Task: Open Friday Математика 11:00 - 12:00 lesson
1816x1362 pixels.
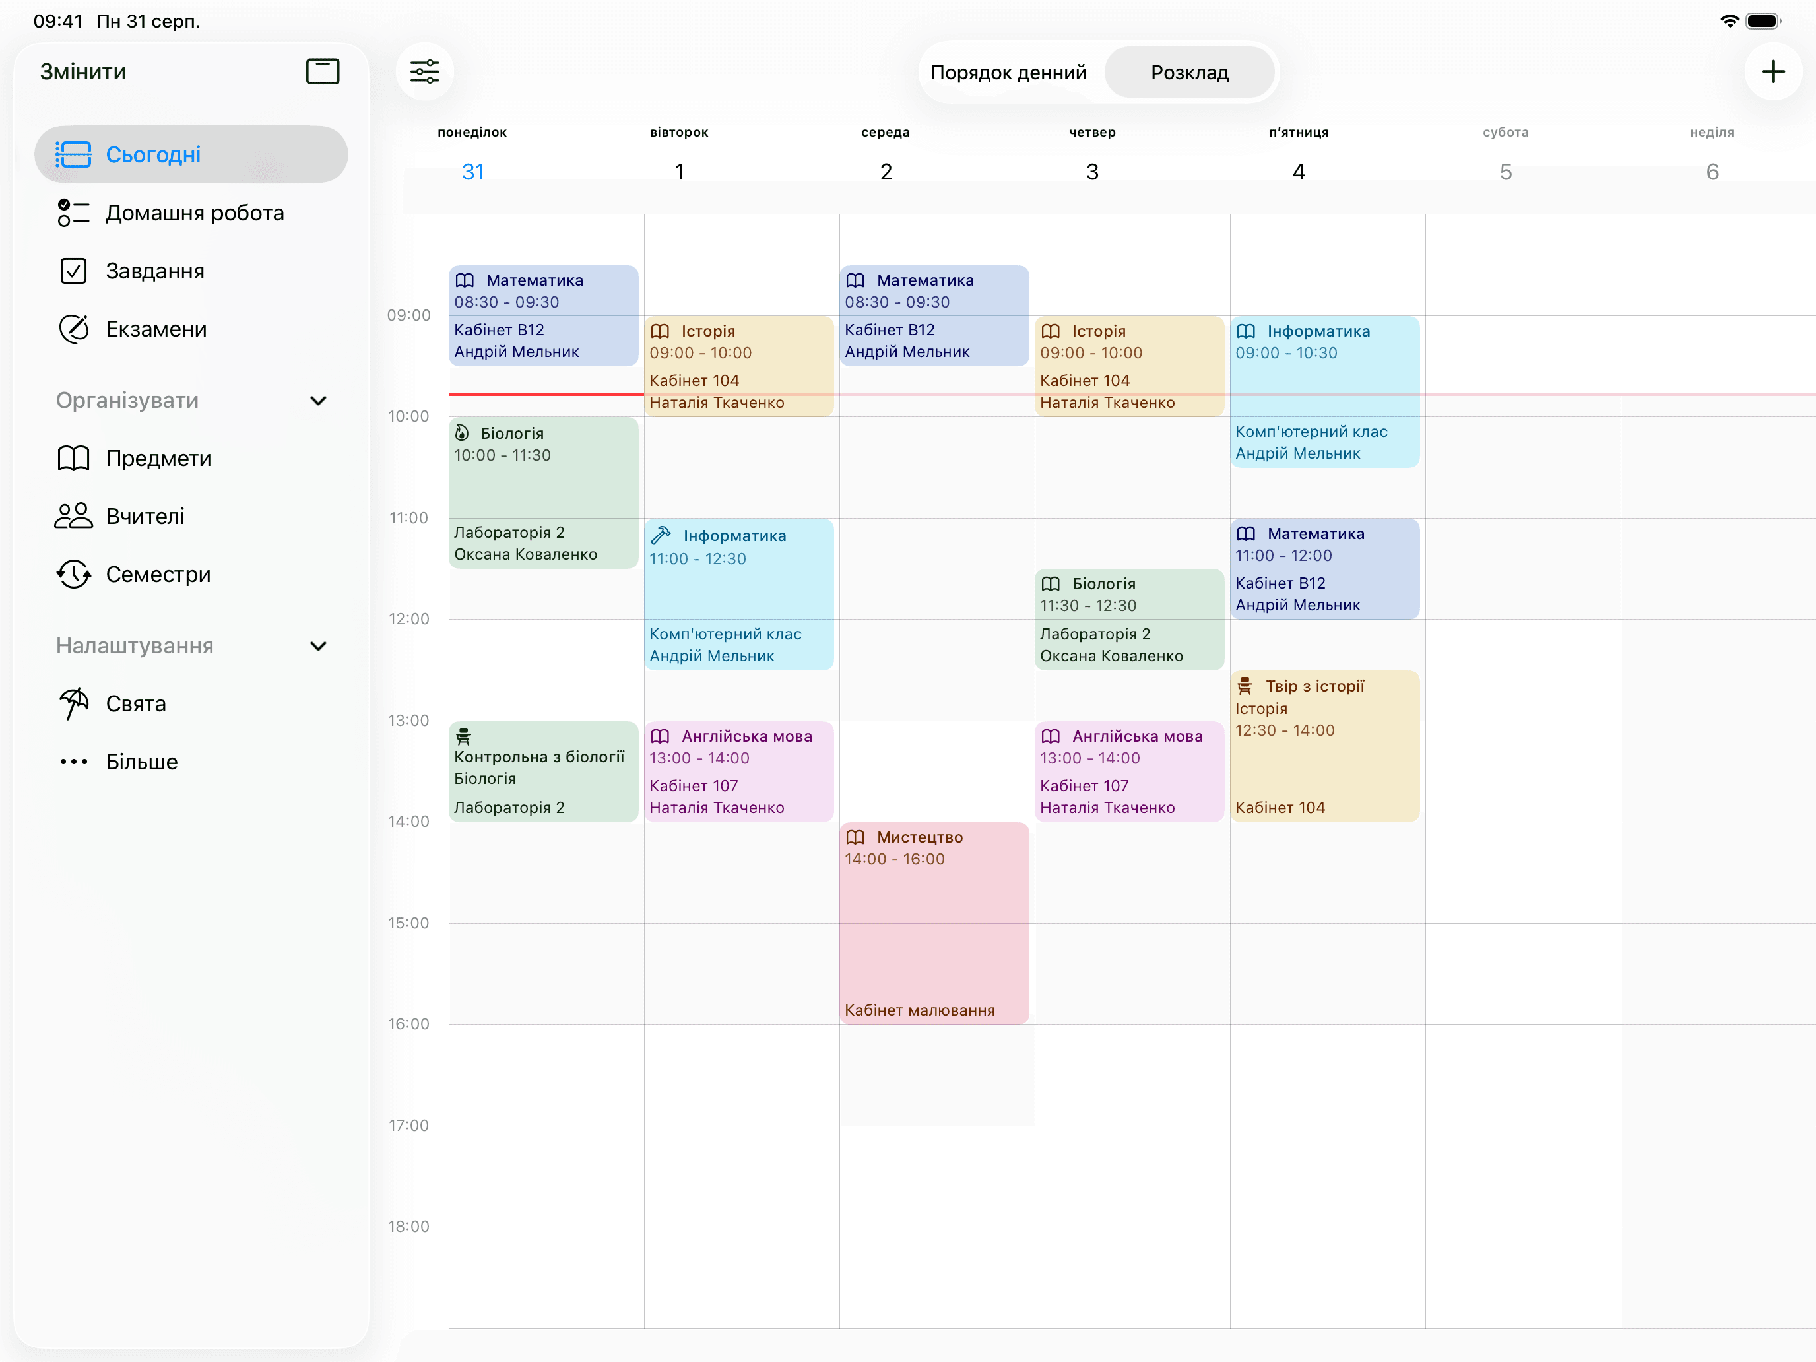Action: click(x=1324, y=568)
